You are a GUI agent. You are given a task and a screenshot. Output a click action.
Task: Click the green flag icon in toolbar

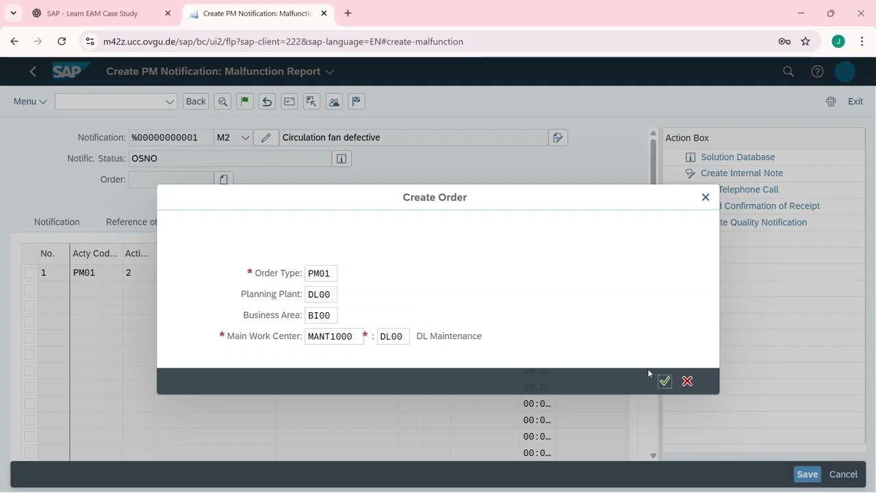[x=244, y=101]
